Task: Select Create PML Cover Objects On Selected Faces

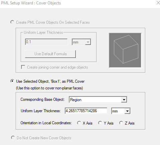Action: [12, 22]
